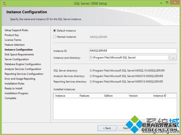Image resolution: width=181 pixels, height=135 pixels.
Task: Click the Edition column header
Action: pos(109,96)
